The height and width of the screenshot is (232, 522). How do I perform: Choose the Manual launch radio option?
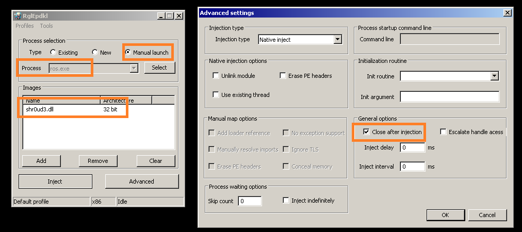[x=128, y=53]
